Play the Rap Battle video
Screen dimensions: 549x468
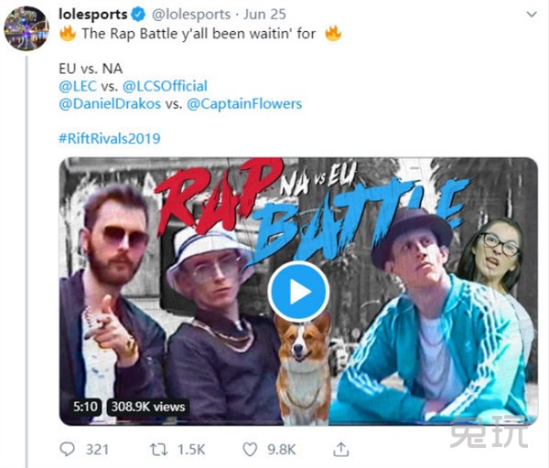coord(298,292)
